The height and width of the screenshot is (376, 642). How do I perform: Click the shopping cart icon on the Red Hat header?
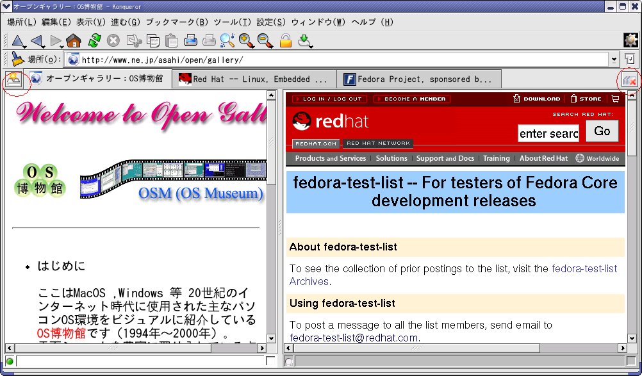615,99
